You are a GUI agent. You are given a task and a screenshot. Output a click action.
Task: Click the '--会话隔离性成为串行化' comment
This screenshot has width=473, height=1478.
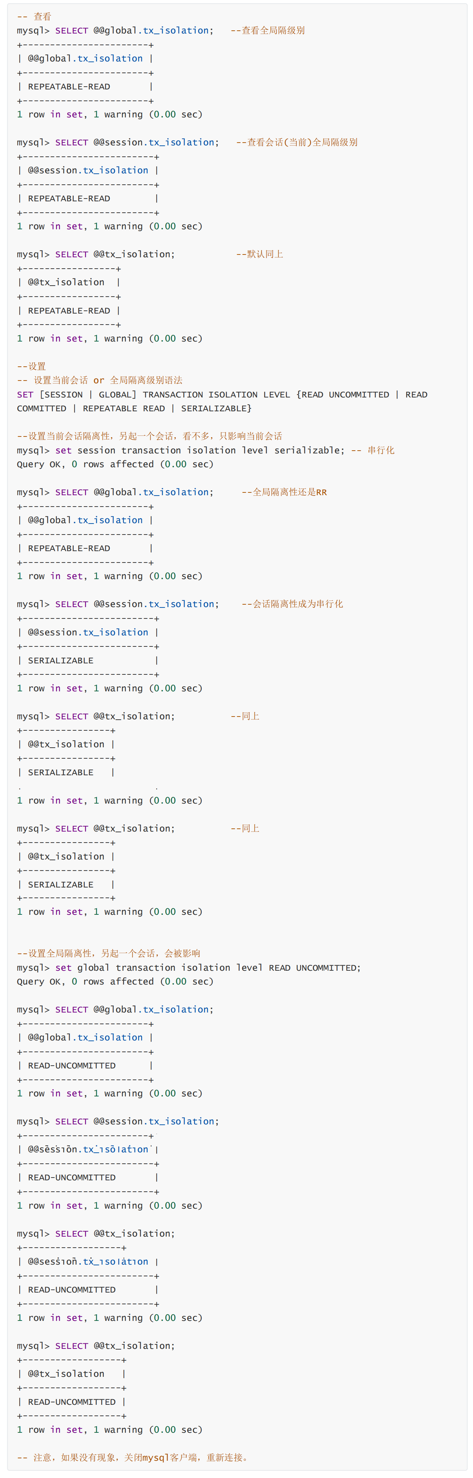point(292,604)
